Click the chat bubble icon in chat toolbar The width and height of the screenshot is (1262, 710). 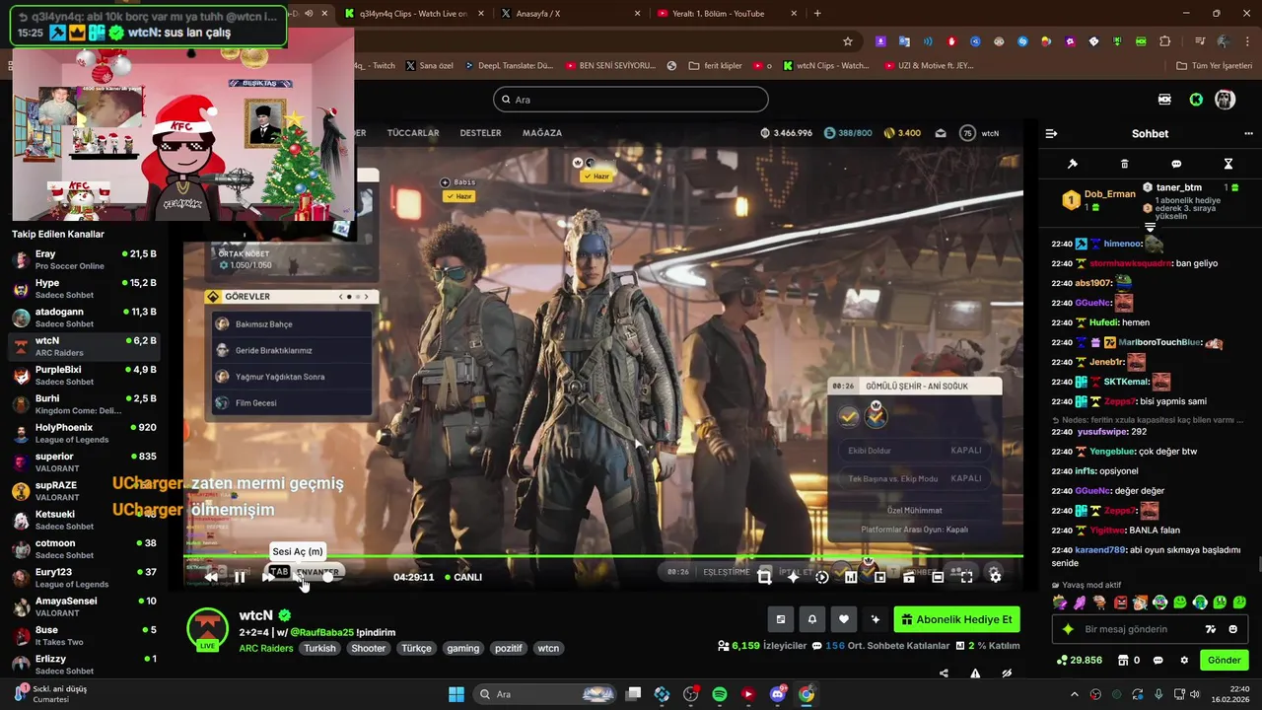click(x=1176, y=164)
